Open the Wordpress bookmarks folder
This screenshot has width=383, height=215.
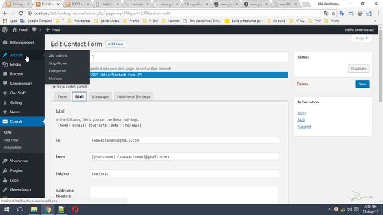pyautogui.click(x=79, y=21)
